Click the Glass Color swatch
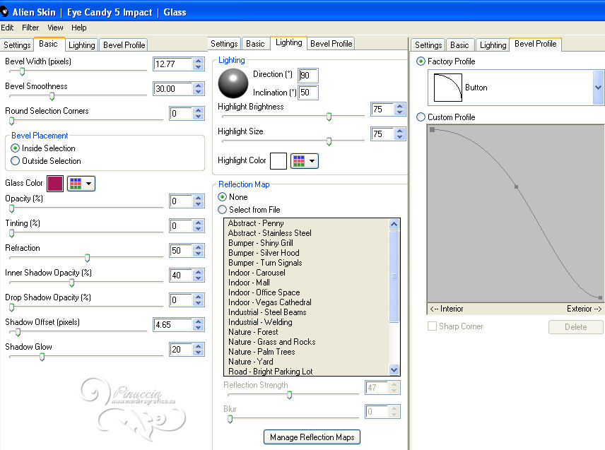The image size is (605, 450). click(x=55, y=184)
